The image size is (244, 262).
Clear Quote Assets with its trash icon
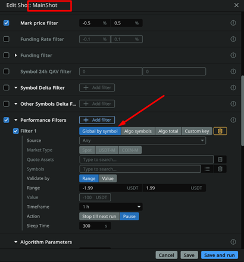tap(220, 159)
